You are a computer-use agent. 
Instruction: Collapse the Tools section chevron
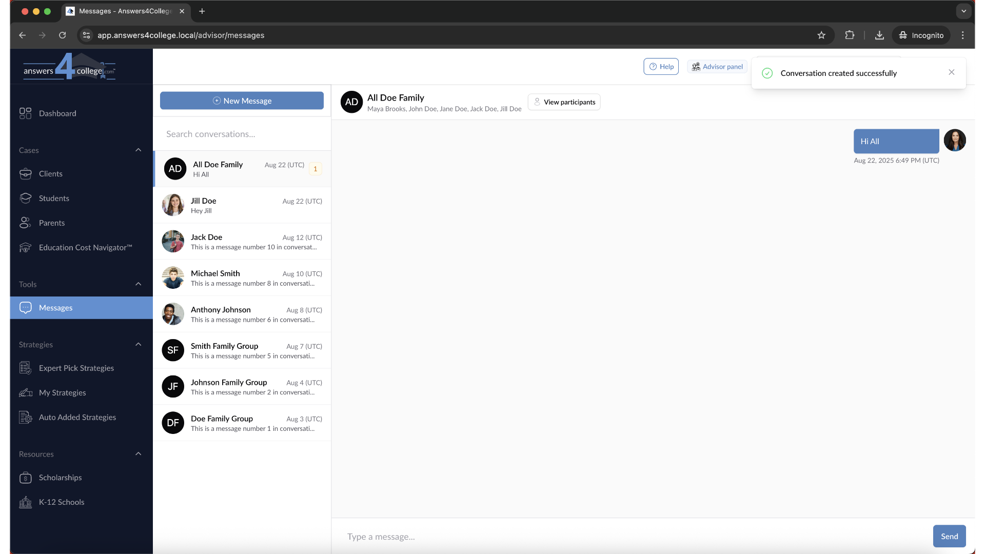pos(138,284)
